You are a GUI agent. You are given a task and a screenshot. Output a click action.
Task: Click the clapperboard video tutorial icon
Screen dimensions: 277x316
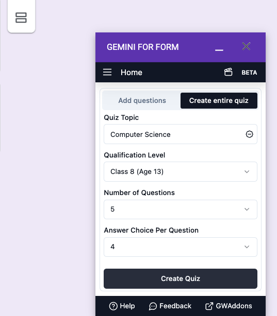pyautogui.click(x=229, y=72)
